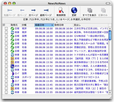Screen dimensions: 114x102
Task: Mark the 三井化学など日系10社 article checkbox
Action: 6,29
